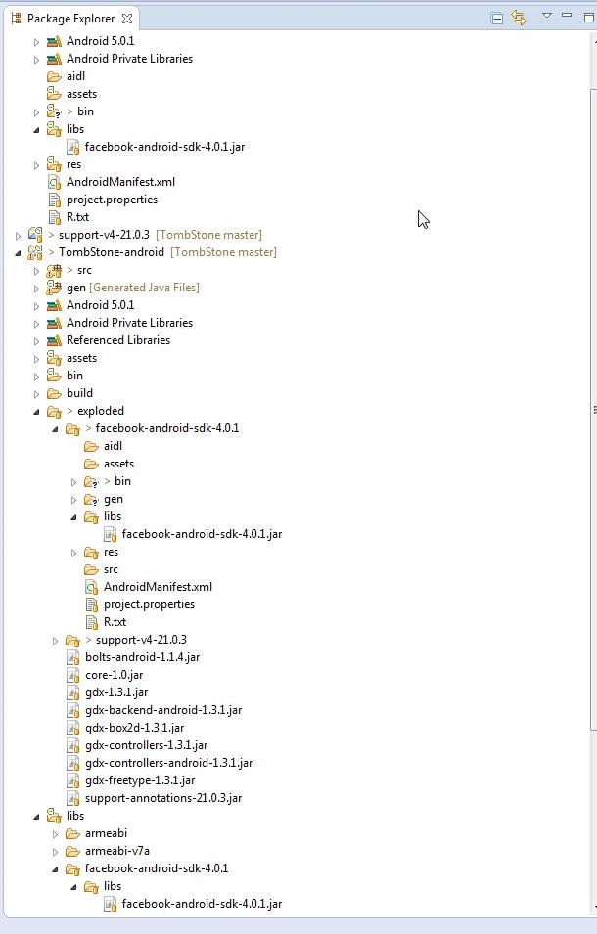Click the Collapse All toolbar icon
Screen dimensions: 597x934
tap(497, 19)
